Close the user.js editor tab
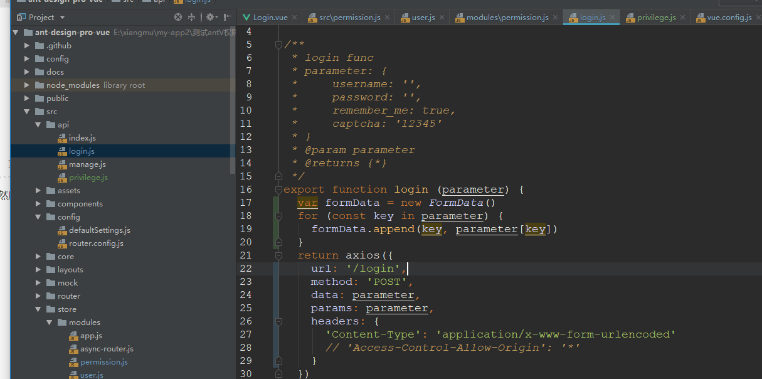This screenshot has width=762, height=379. (442, 18)
